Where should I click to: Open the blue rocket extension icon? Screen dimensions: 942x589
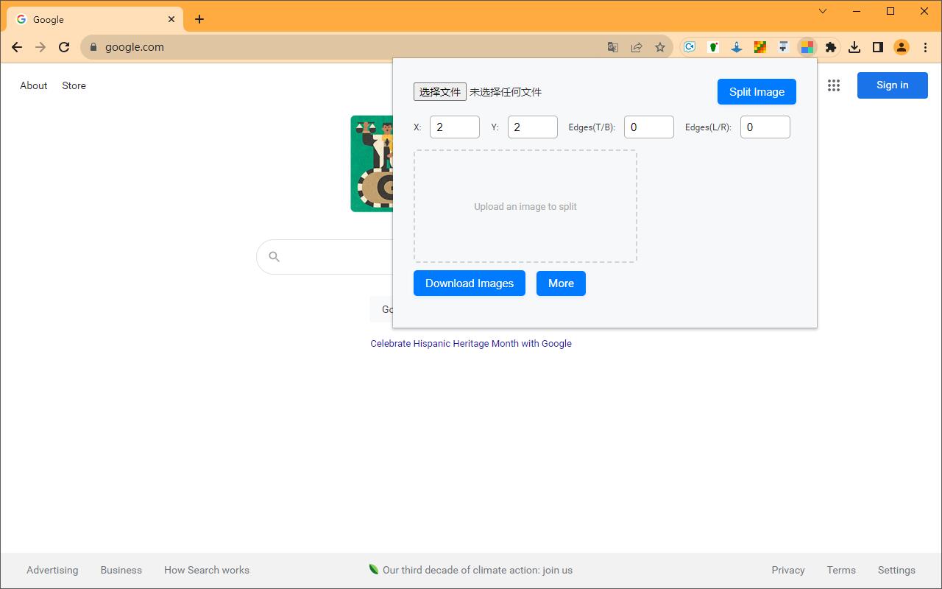[737, 47]
